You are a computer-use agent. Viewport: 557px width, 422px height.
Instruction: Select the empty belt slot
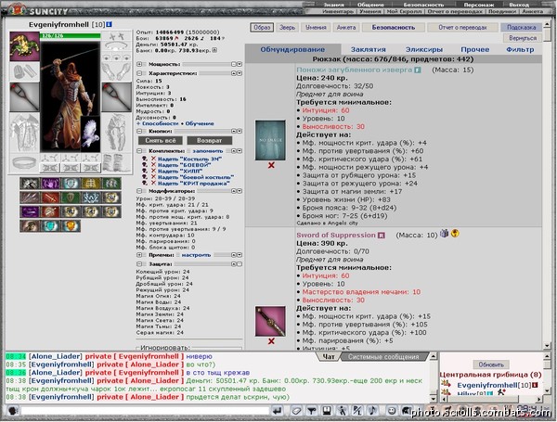pyautogui.click(x=24, y=163)
